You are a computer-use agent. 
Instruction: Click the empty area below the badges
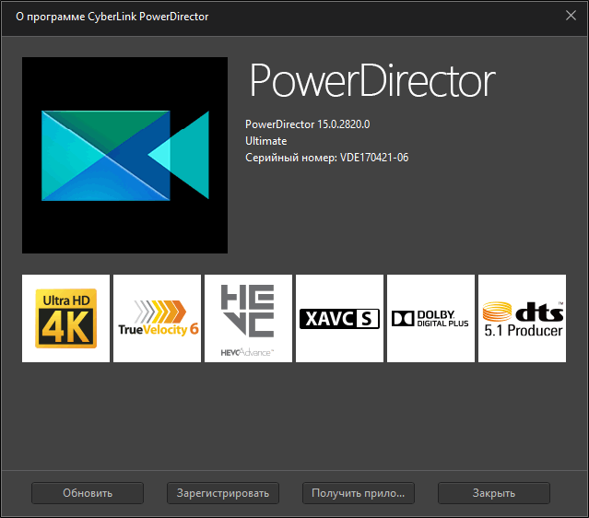click(x=294, y=415)
